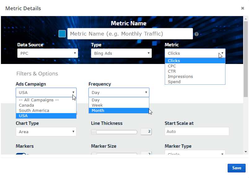Click the blue metric color swatch

[x=62, y=34]
